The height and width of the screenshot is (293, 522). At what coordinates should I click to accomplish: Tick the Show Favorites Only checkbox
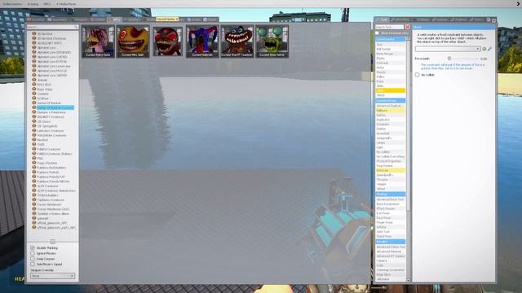click(377, 33)
